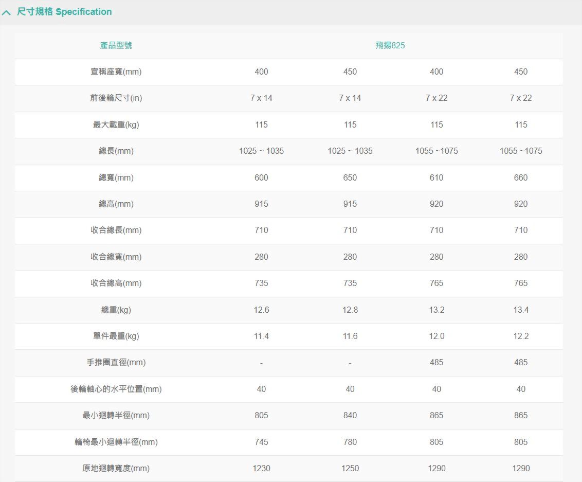The image size is (582, 482).
Task: Select the 13.4 total weight value
Action: 520,310
